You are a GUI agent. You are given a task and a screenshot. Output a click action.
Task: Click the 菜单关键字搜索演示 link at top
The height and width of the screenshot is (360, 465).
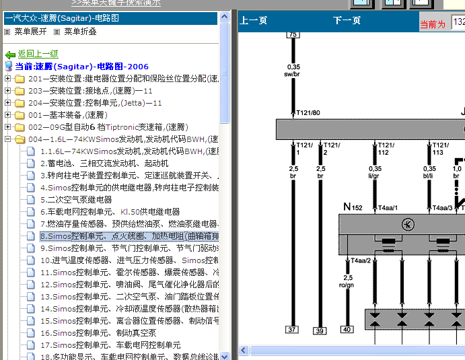116,3
